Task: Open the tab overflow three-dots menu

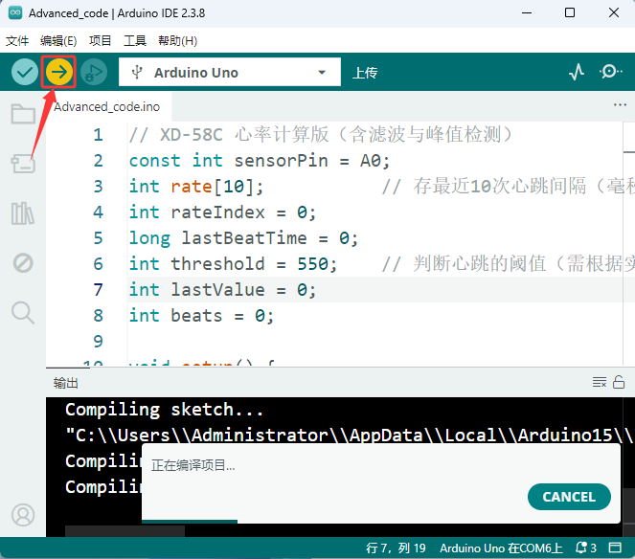Action: [x=620, y=105]
